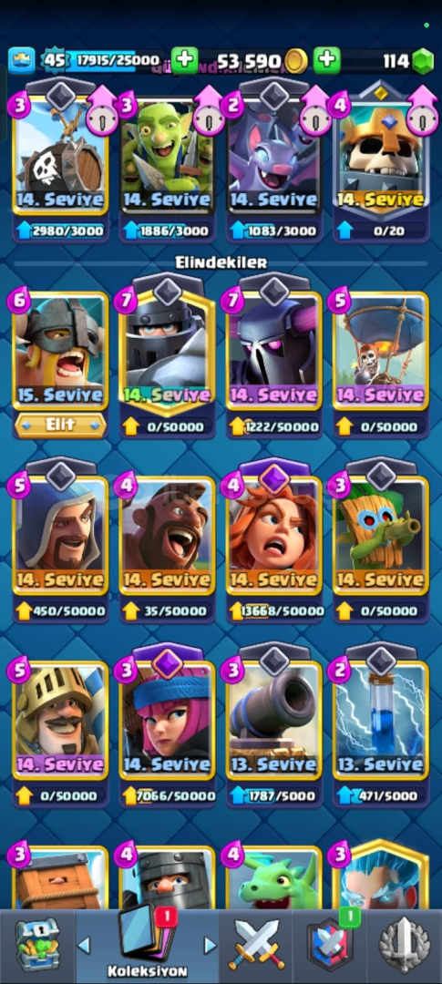Go to next section with right arrow
Viewport: 442px width, 984px height.
tap(211, 945)
